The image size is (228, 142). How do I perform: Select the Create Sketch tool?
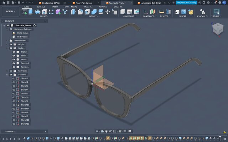coord(24,12)
